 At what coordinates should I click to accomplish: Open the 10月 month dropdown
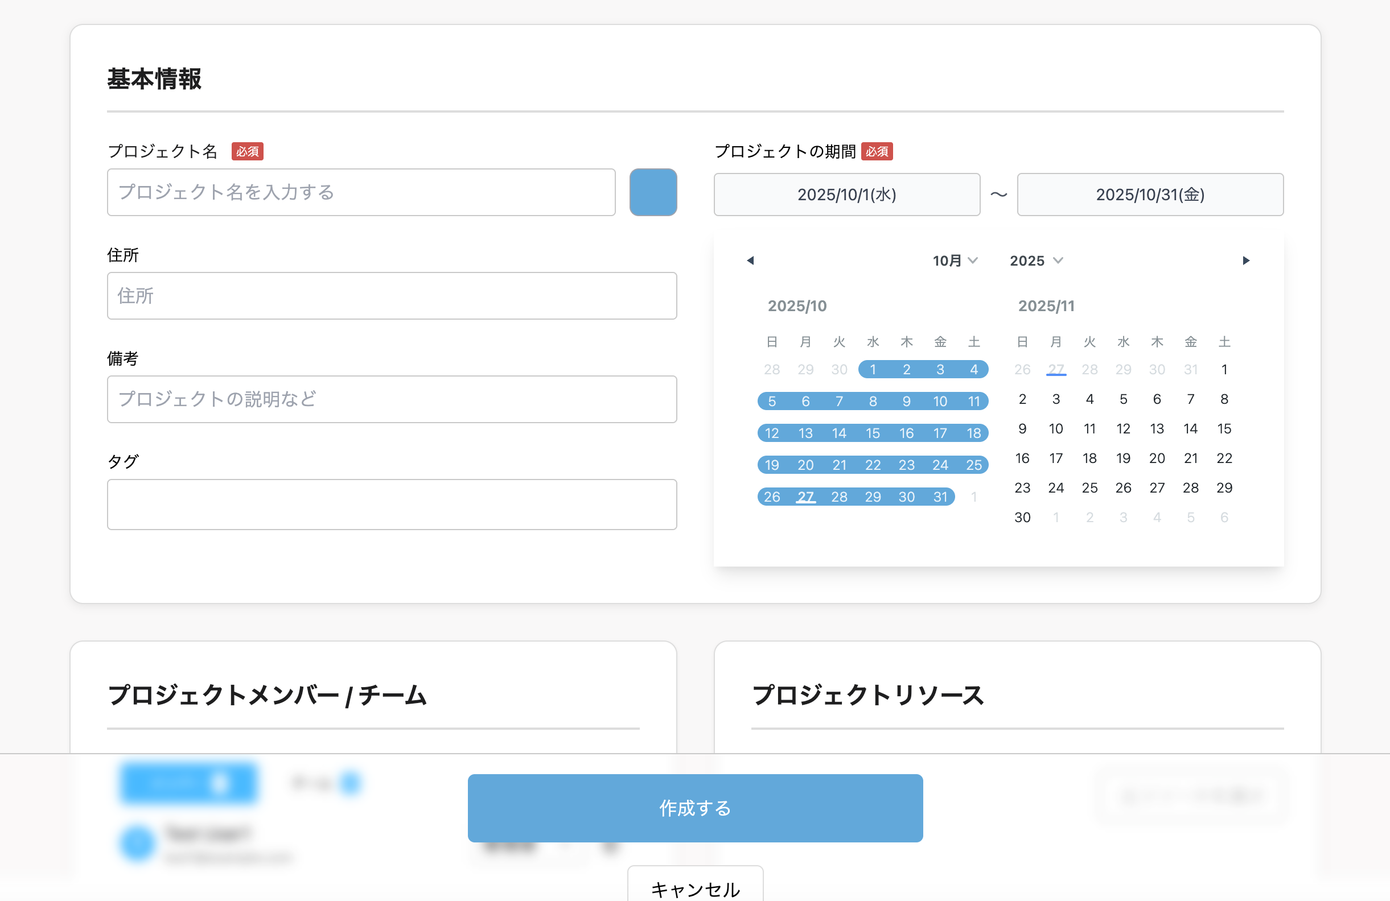[955, 261]
